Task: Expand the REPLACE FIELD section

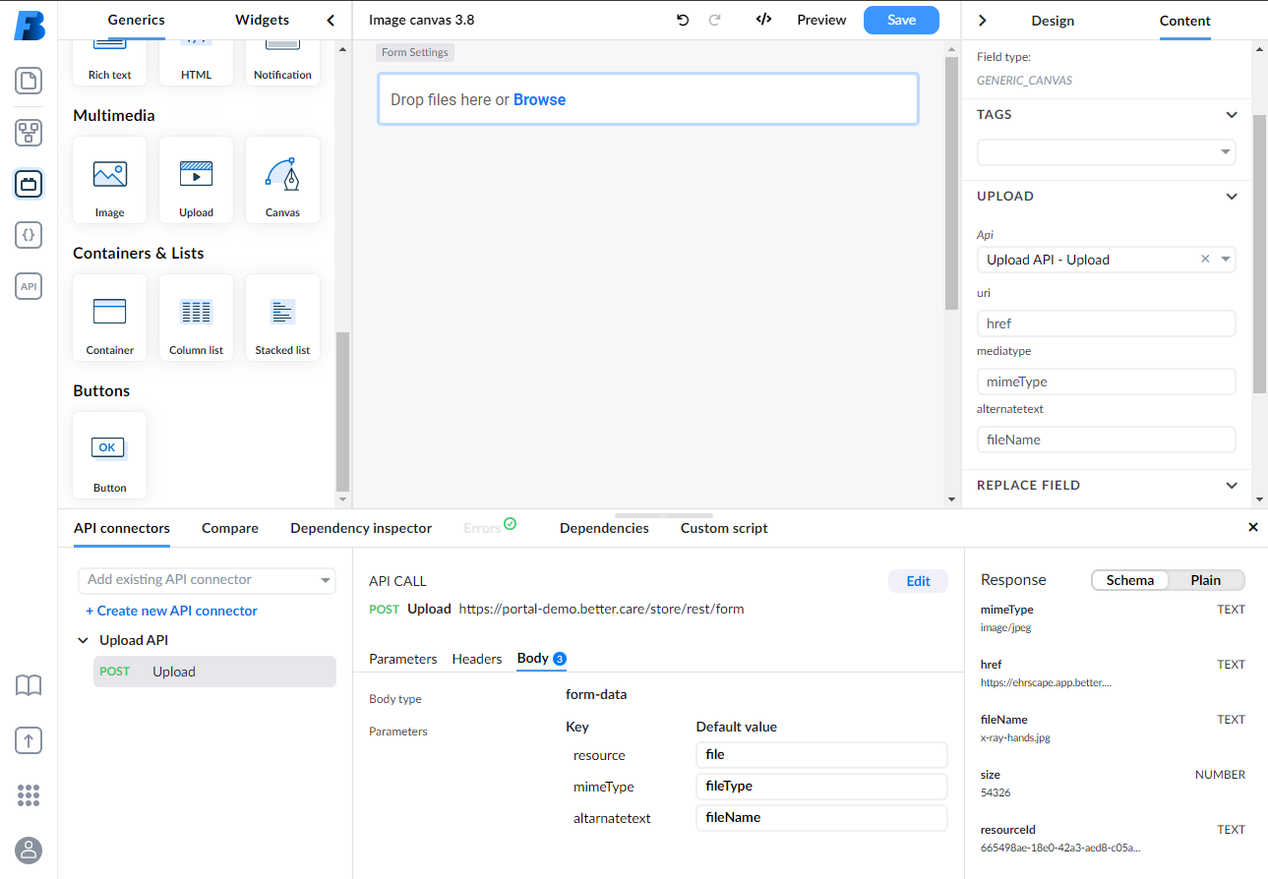Action: pos(1232,486)
